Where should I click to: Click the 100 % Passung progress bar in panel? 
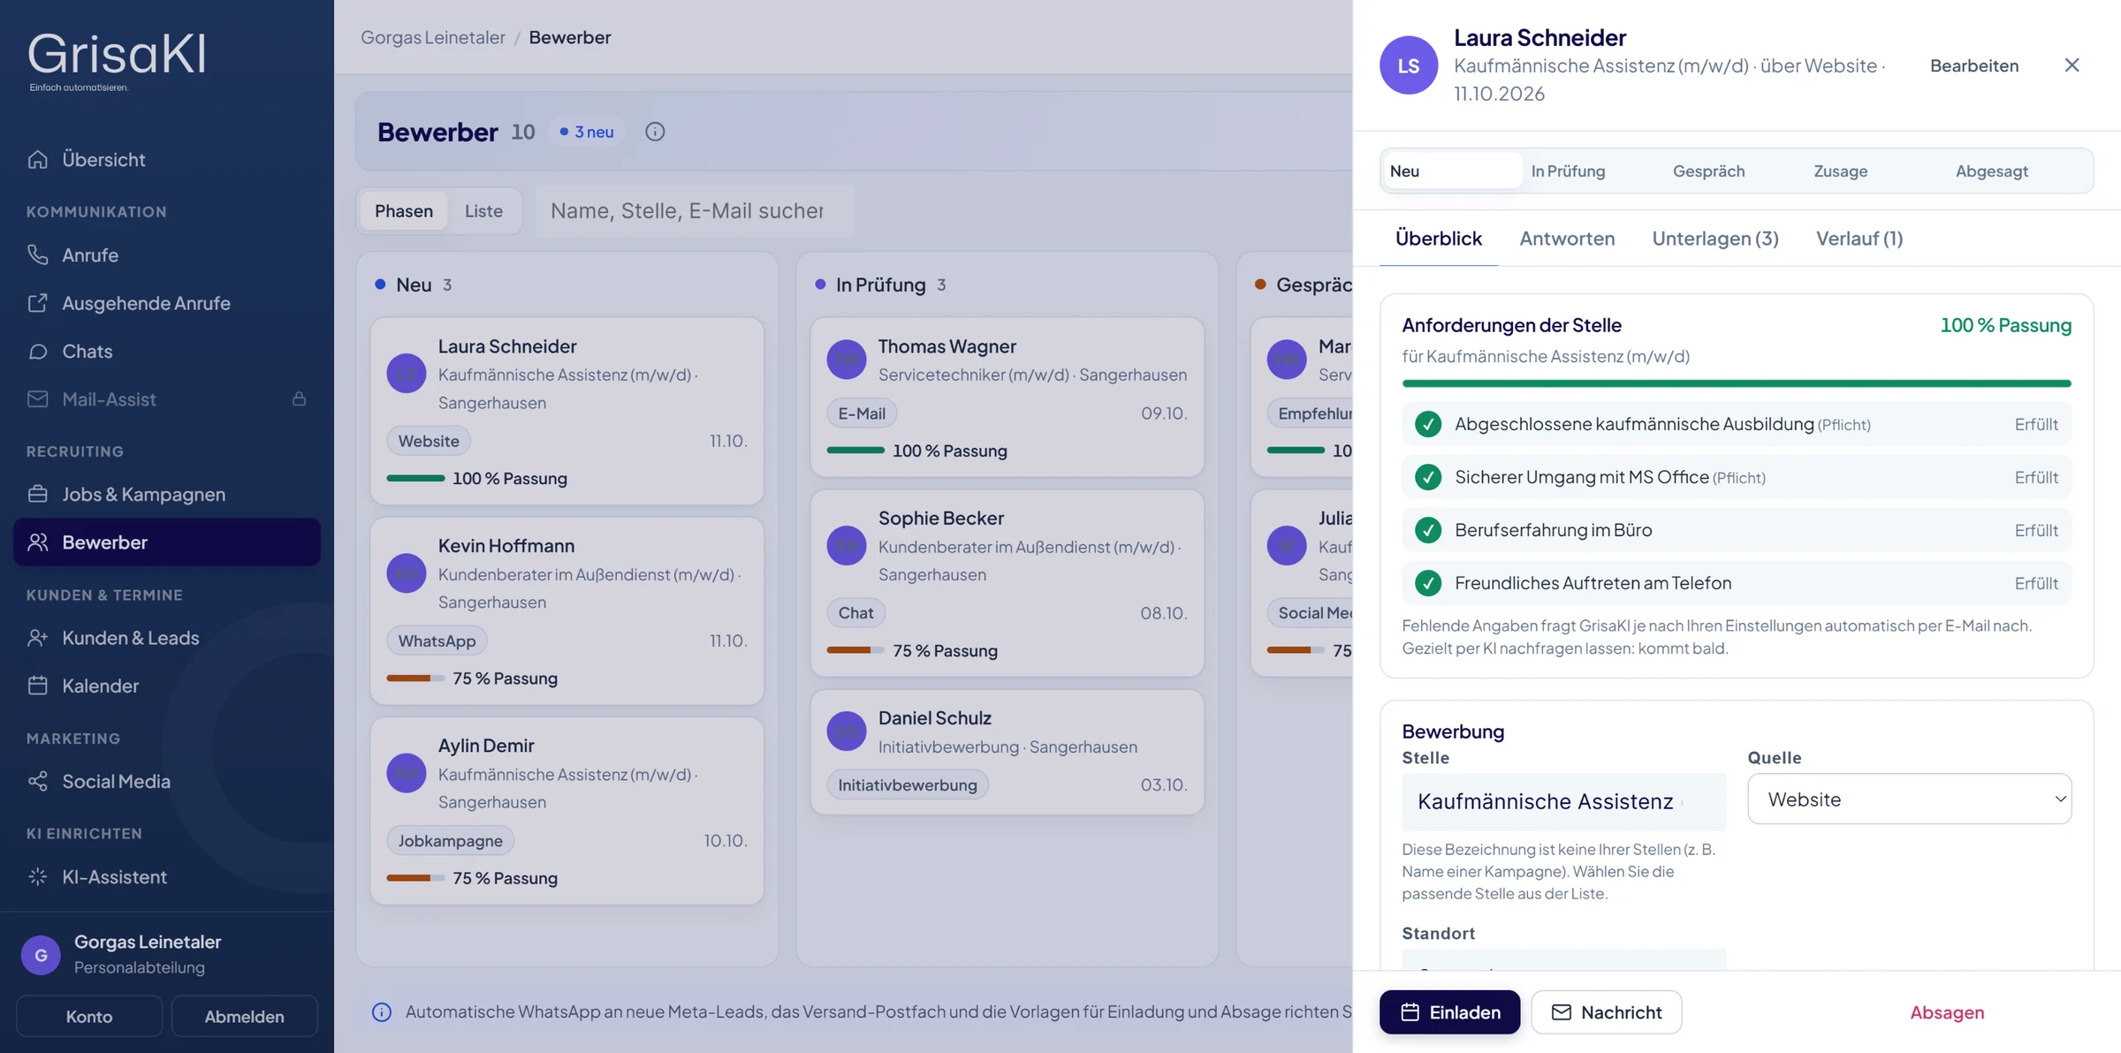[1737, 383]
